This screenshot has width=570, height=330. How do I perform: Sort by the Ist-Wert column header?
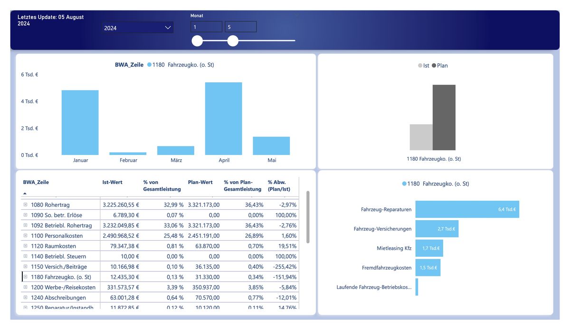pos(112,182)
